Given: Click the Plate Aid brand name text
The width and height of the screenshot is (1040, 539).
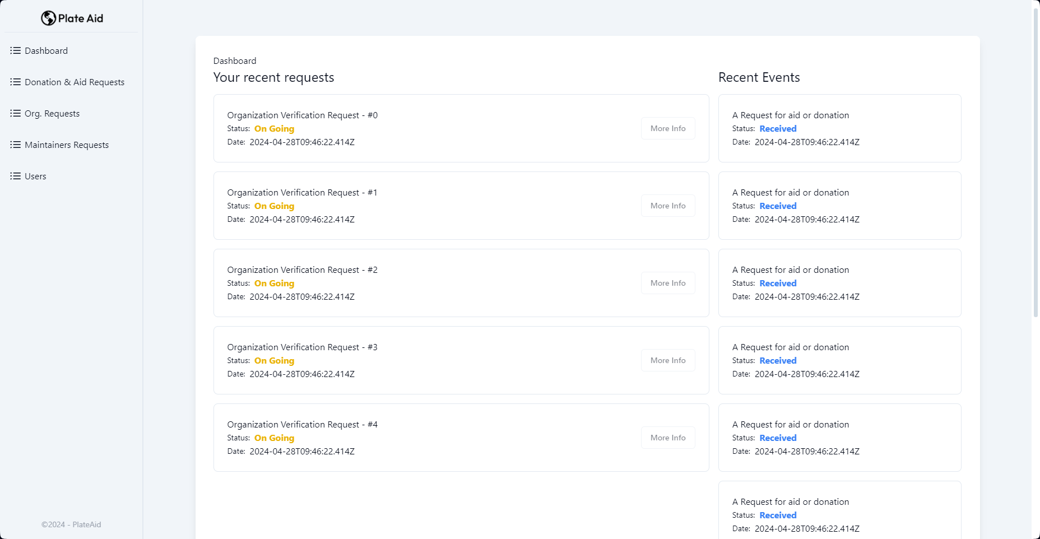Looking at the screenshot, I should point(81,18).
